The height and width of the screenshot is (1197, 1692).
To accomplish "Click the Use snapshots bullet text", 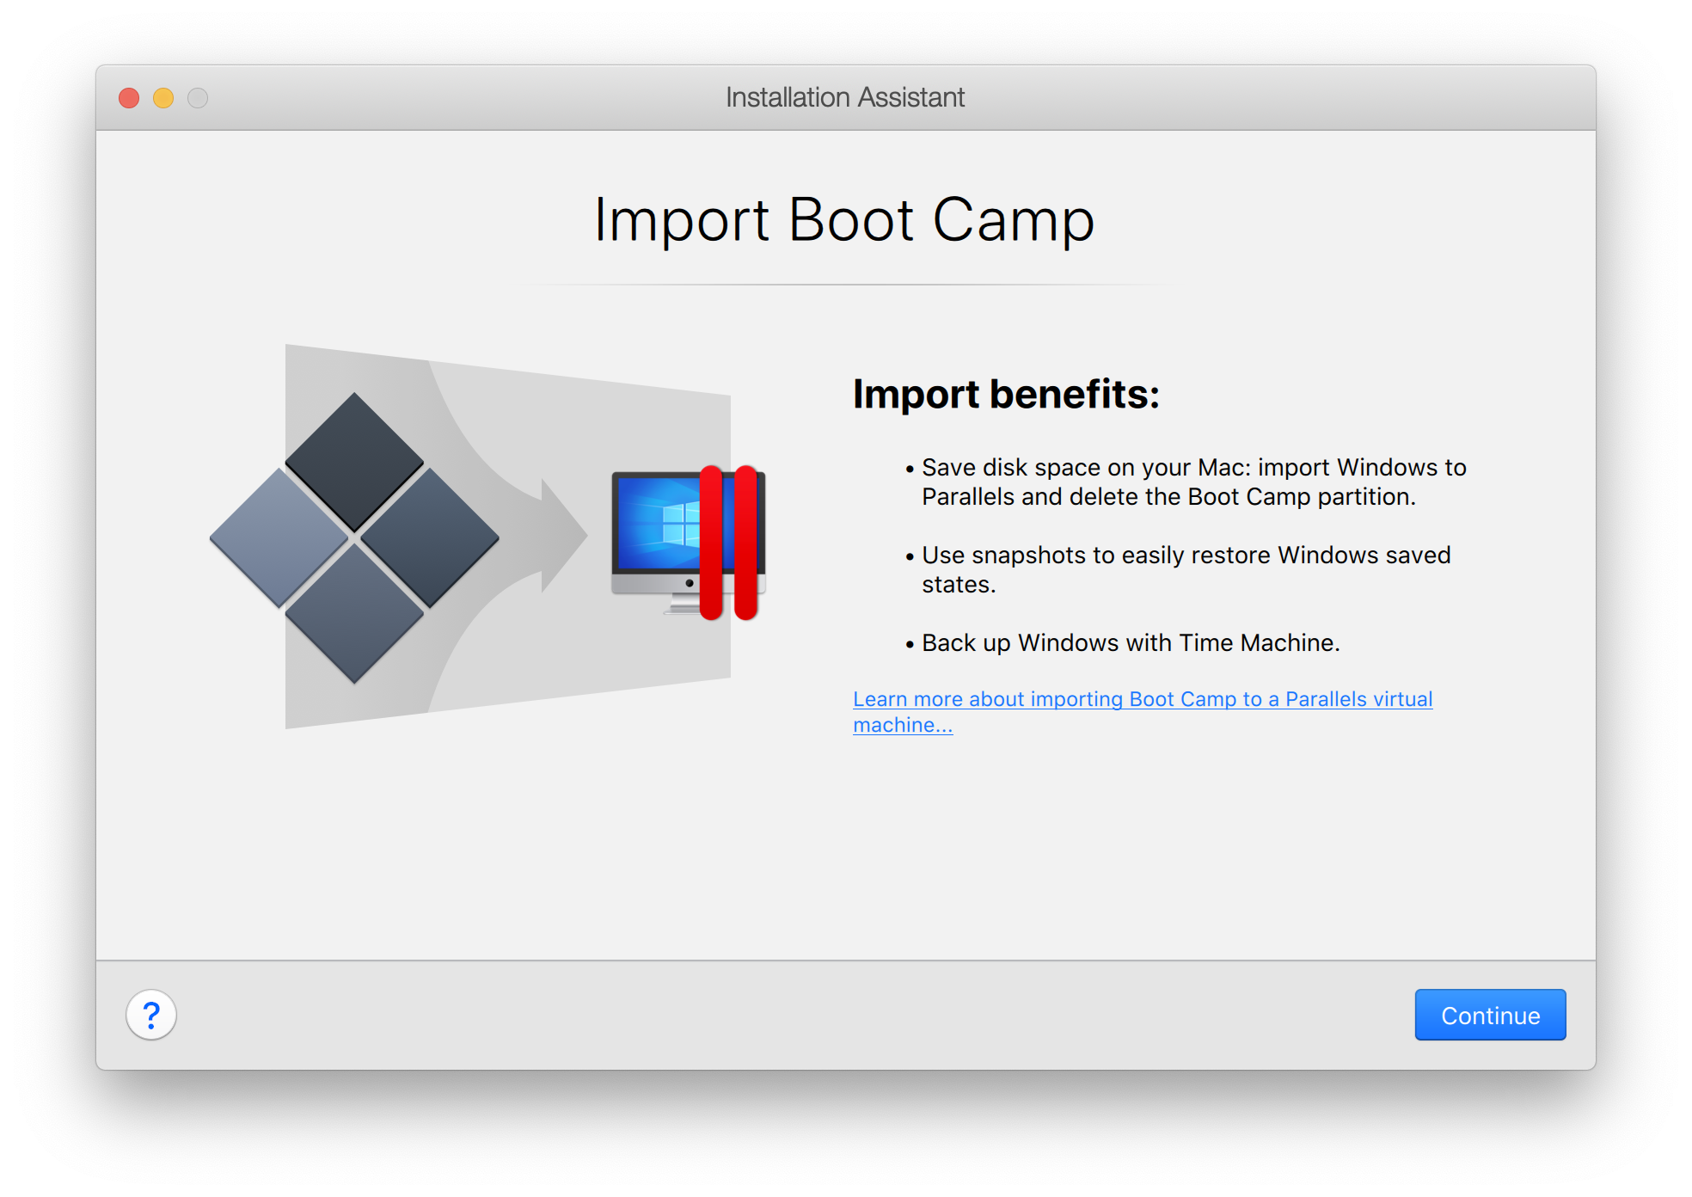I will pos(1186,569).
